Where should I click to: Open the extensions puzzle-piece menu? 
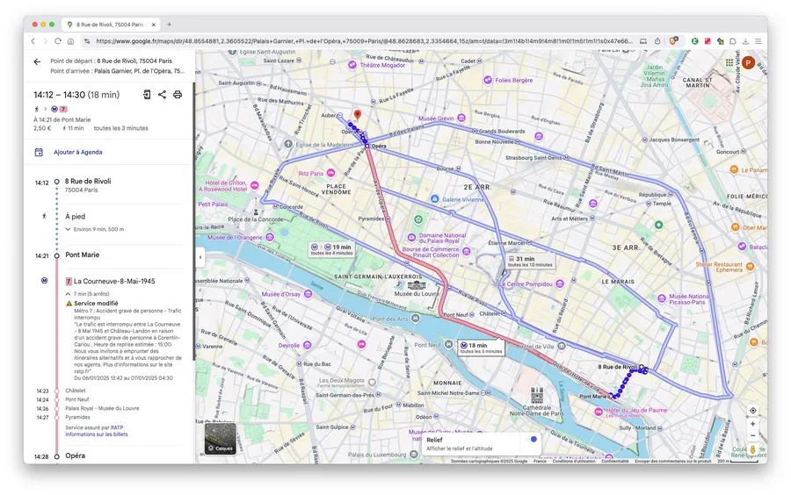pos(732,41)
